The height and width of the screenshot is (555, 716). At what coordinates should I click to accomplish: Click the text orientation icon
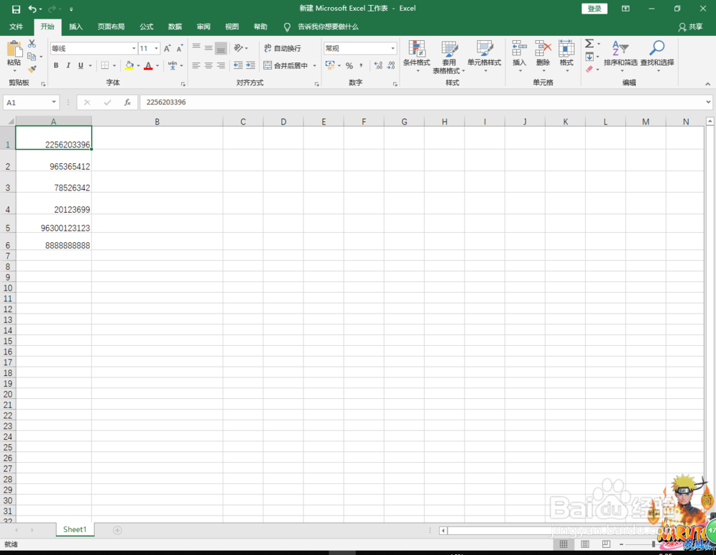point(238,48)
